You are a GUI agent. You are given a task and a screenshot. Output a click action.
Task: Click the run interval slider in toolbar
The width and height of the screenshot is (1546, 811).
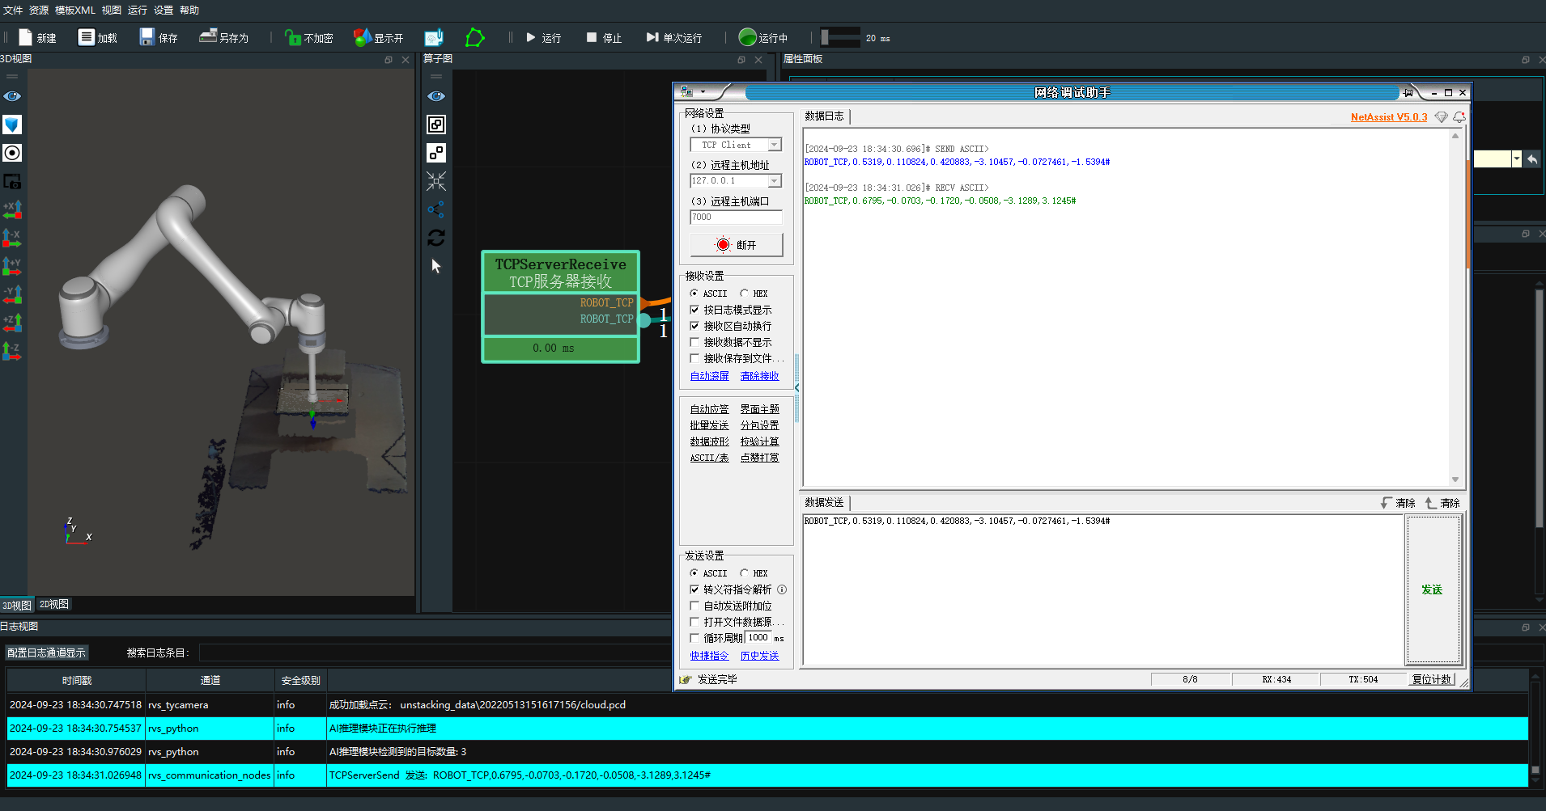(839, 37)
